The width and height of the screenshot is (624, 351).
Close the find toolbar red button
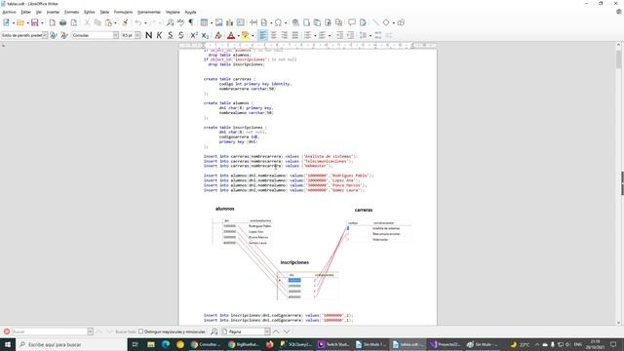7,331
